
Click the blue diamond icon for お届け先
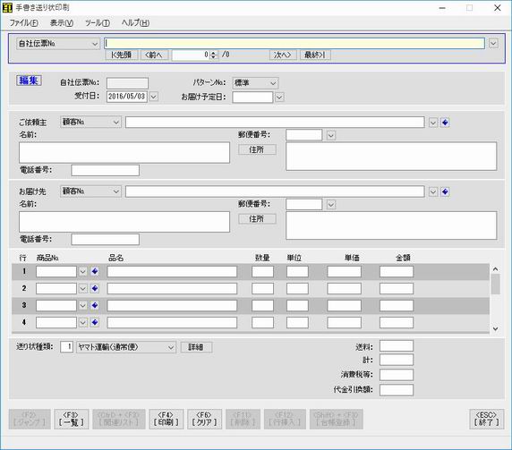point(445,191)
